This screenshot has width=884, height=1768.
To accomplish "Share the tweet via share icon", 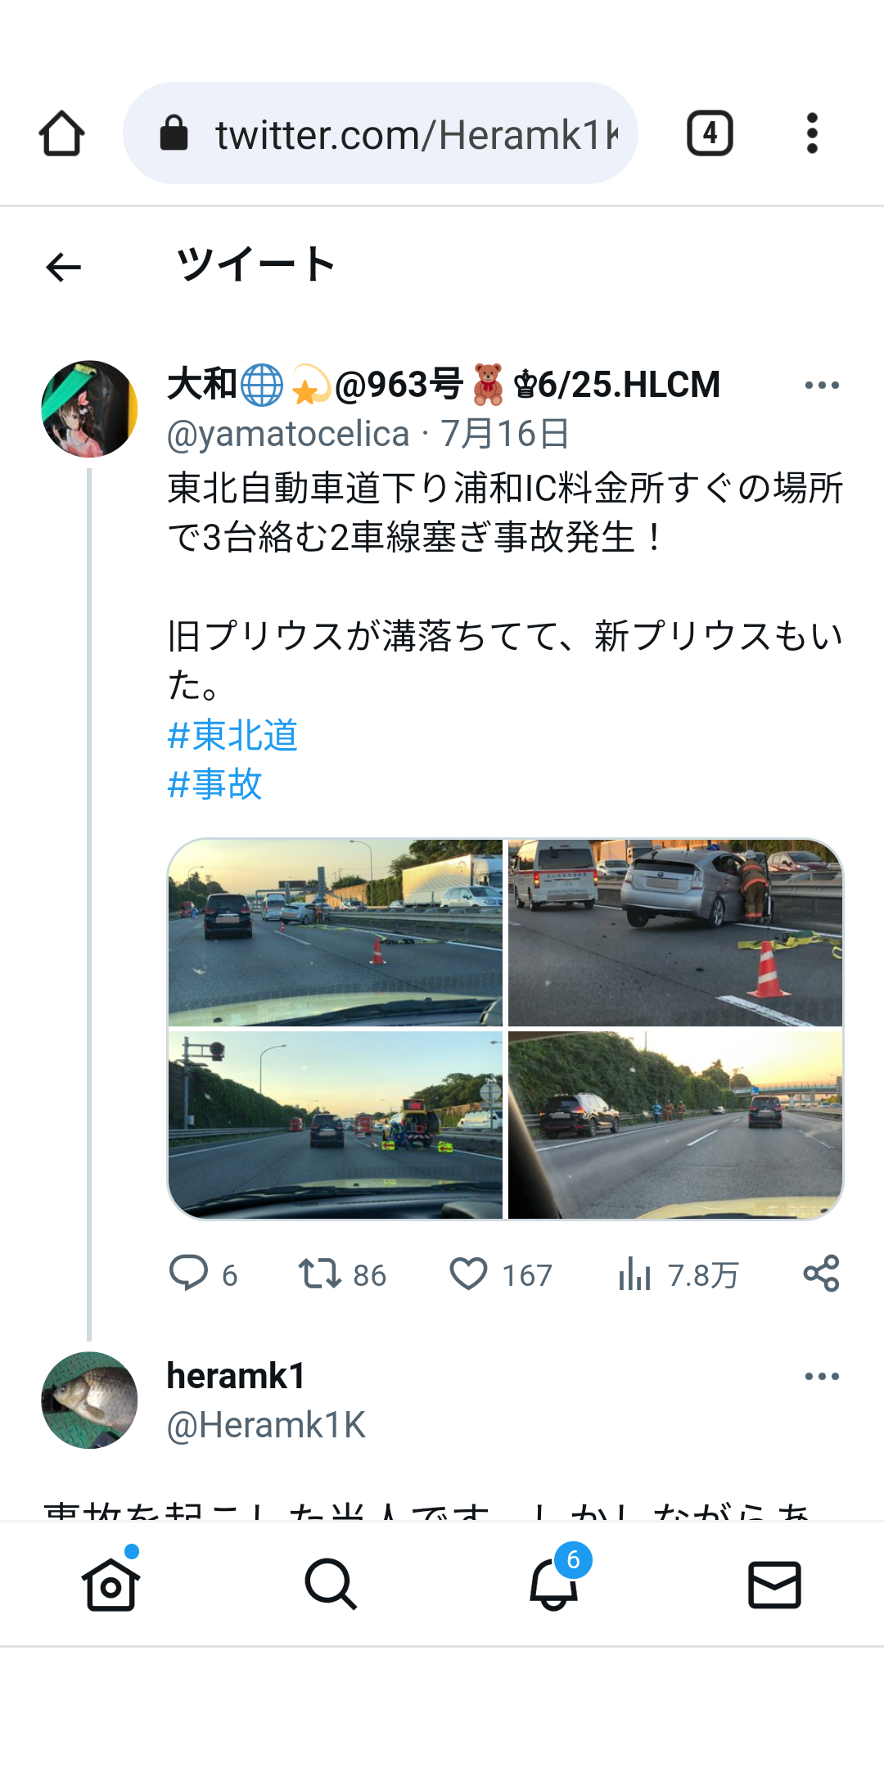I will tap(821, 1274).
